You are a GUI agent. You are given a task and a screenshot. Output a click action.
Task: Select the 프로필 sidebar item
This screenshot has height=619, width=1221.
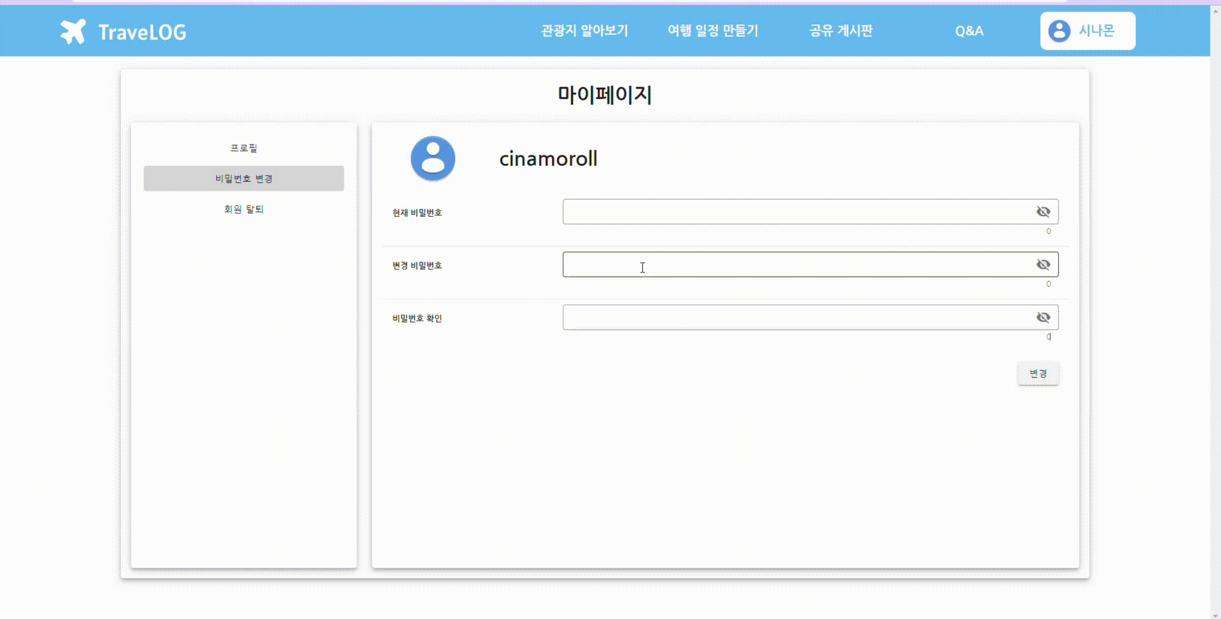point(244,148)
